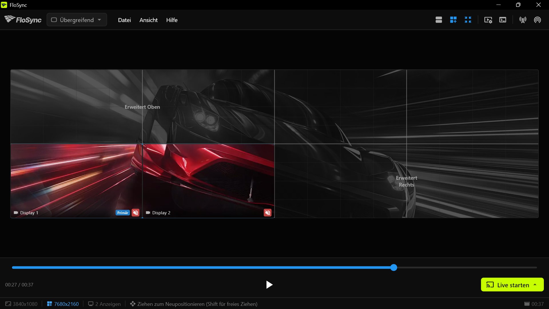Open the console terminal icon

[503, 20]
